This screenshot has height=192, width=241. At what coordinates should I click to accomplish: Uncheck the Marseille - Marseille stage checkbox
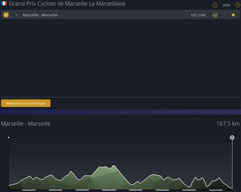pyautogui.click(x=6, y=15)
